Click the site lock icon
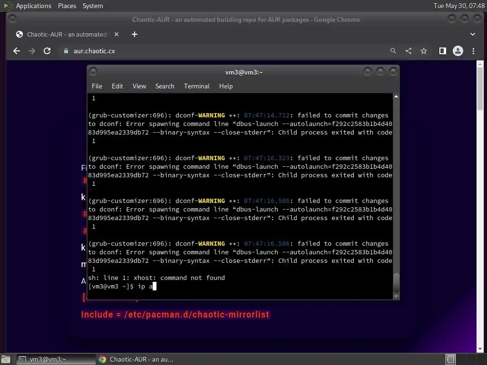This screenshot has width=487, height=365. [66, 51]
